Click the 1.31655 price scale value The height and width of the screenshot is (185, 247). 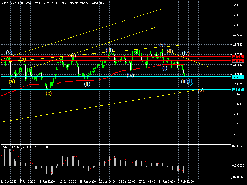click(x=237, y=134)
